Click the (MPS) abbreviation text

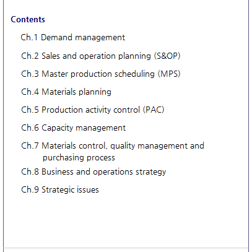point(169,74)
